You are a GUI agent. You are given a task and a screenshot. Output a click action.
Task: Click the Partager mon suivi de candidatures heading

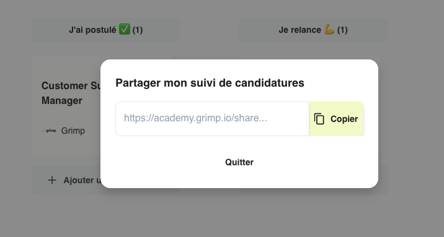210,83
